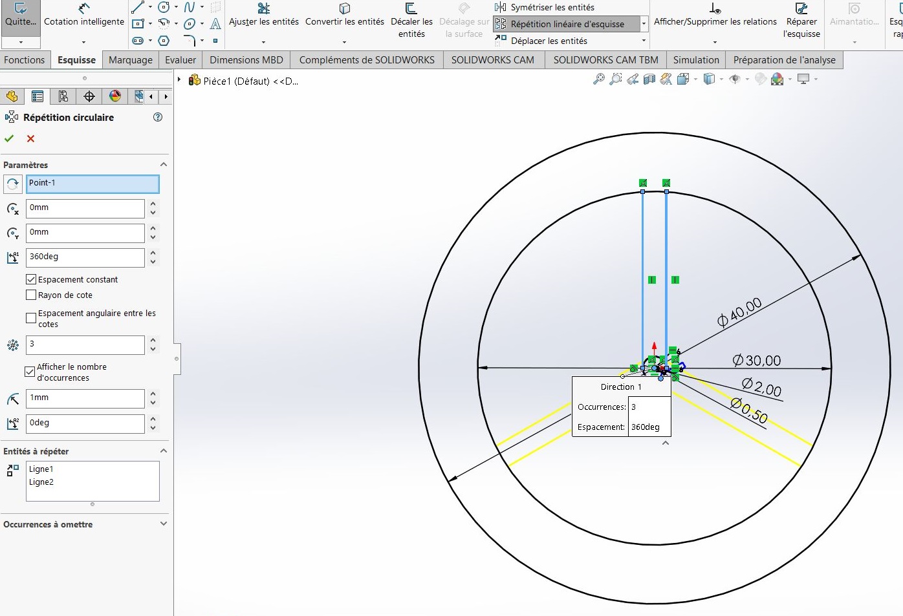This screenshot has width=903, height=616.
Task: Click the Previous view icon
Action: [x=633, y=79]
